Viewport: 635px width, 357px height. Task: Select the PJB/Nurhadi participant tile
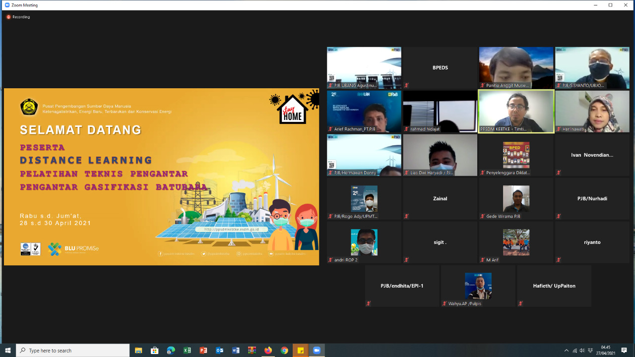592,199
